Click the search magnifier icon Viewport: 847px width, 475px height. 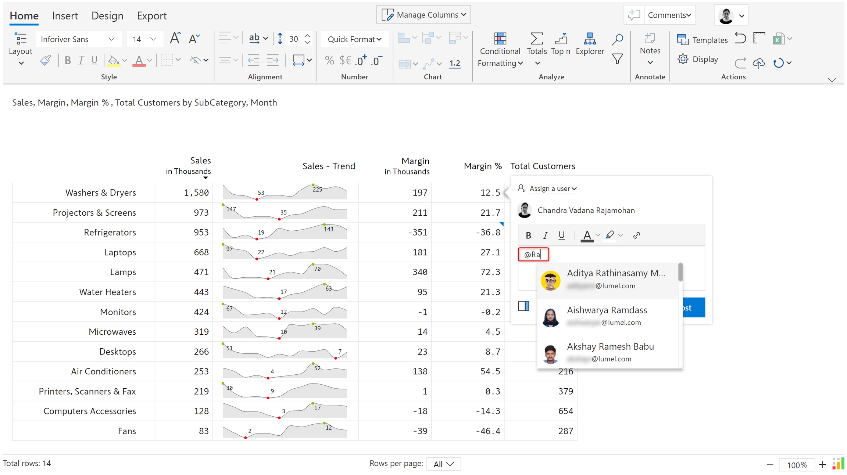coord(617,39)
